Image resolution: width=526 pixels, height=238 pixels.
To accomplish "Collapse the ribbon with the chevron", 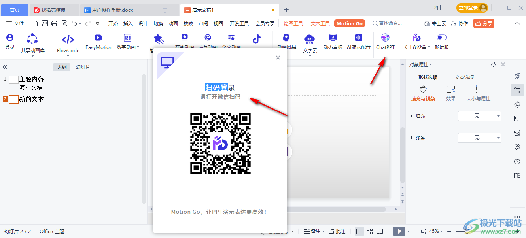I will (x=517, y=23).
